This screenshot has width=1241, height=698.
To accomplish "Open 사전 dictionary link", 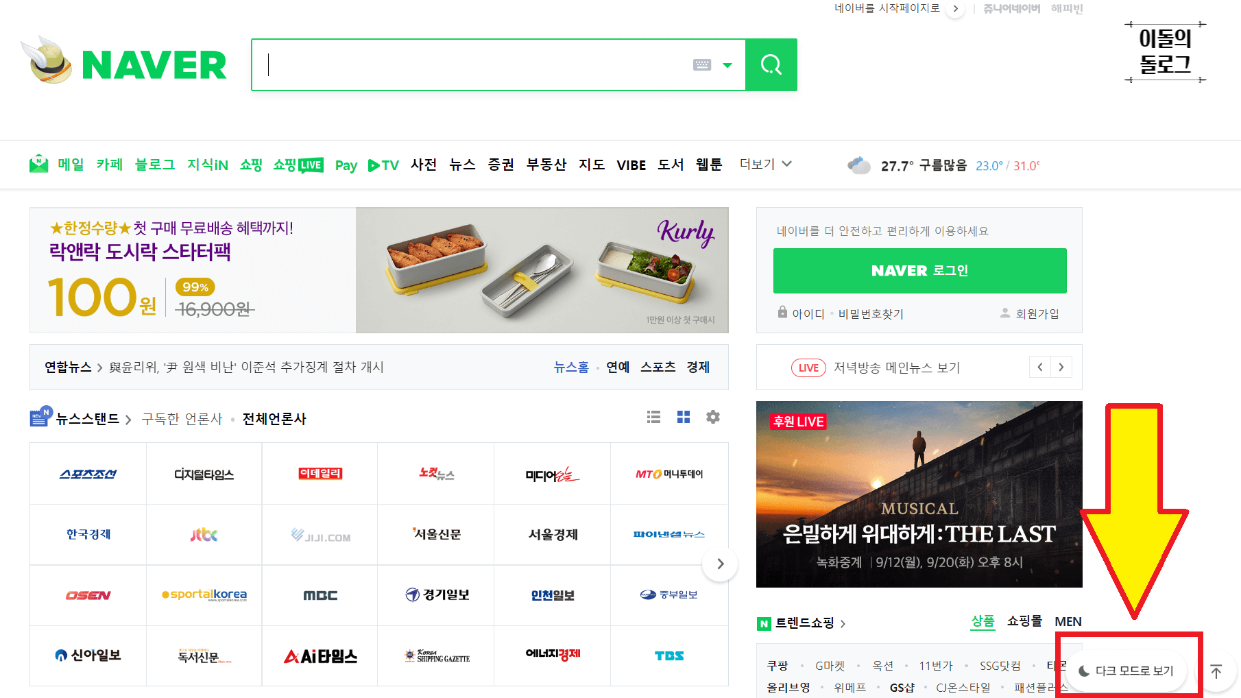I will (424, 165).
